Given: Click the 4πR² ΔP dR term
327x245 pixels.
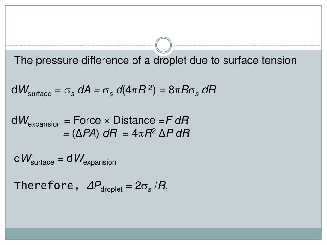Looking at the screenshot, I should tap(161, 133).
